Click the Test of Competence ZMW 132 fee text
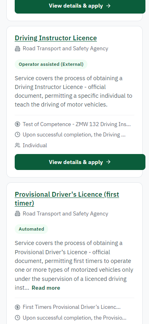This screenshot has height=324, width=149. [77, 124]
